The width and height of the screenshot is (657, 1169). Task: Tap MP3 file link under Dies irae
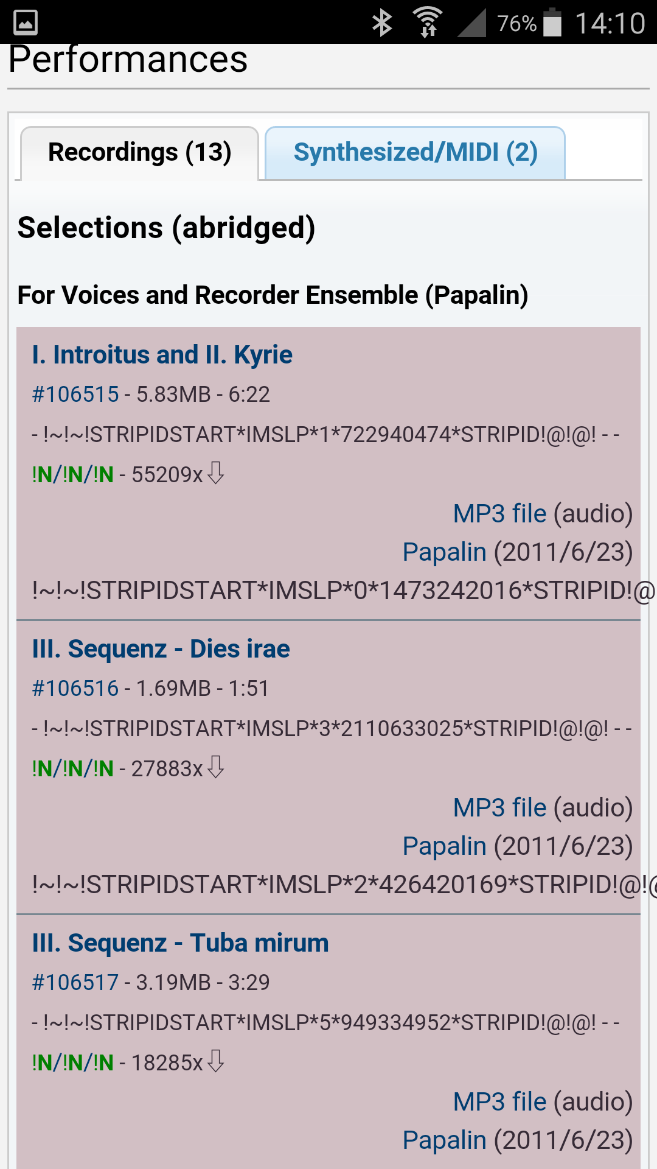pyautogui.click(x=499, y=808)
